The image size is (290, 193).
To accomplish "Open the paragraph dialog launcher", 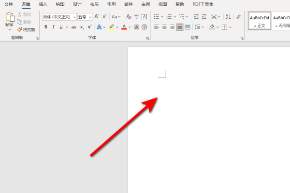I will click(242, 38).
